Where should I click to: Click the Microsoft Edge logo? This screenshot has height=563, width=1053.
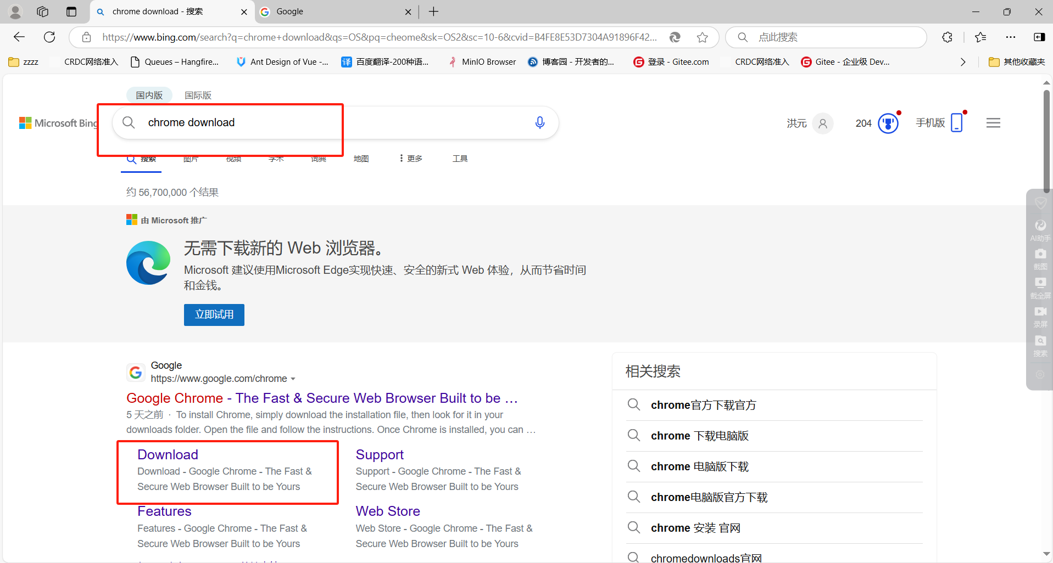click(x=148, y=263)
